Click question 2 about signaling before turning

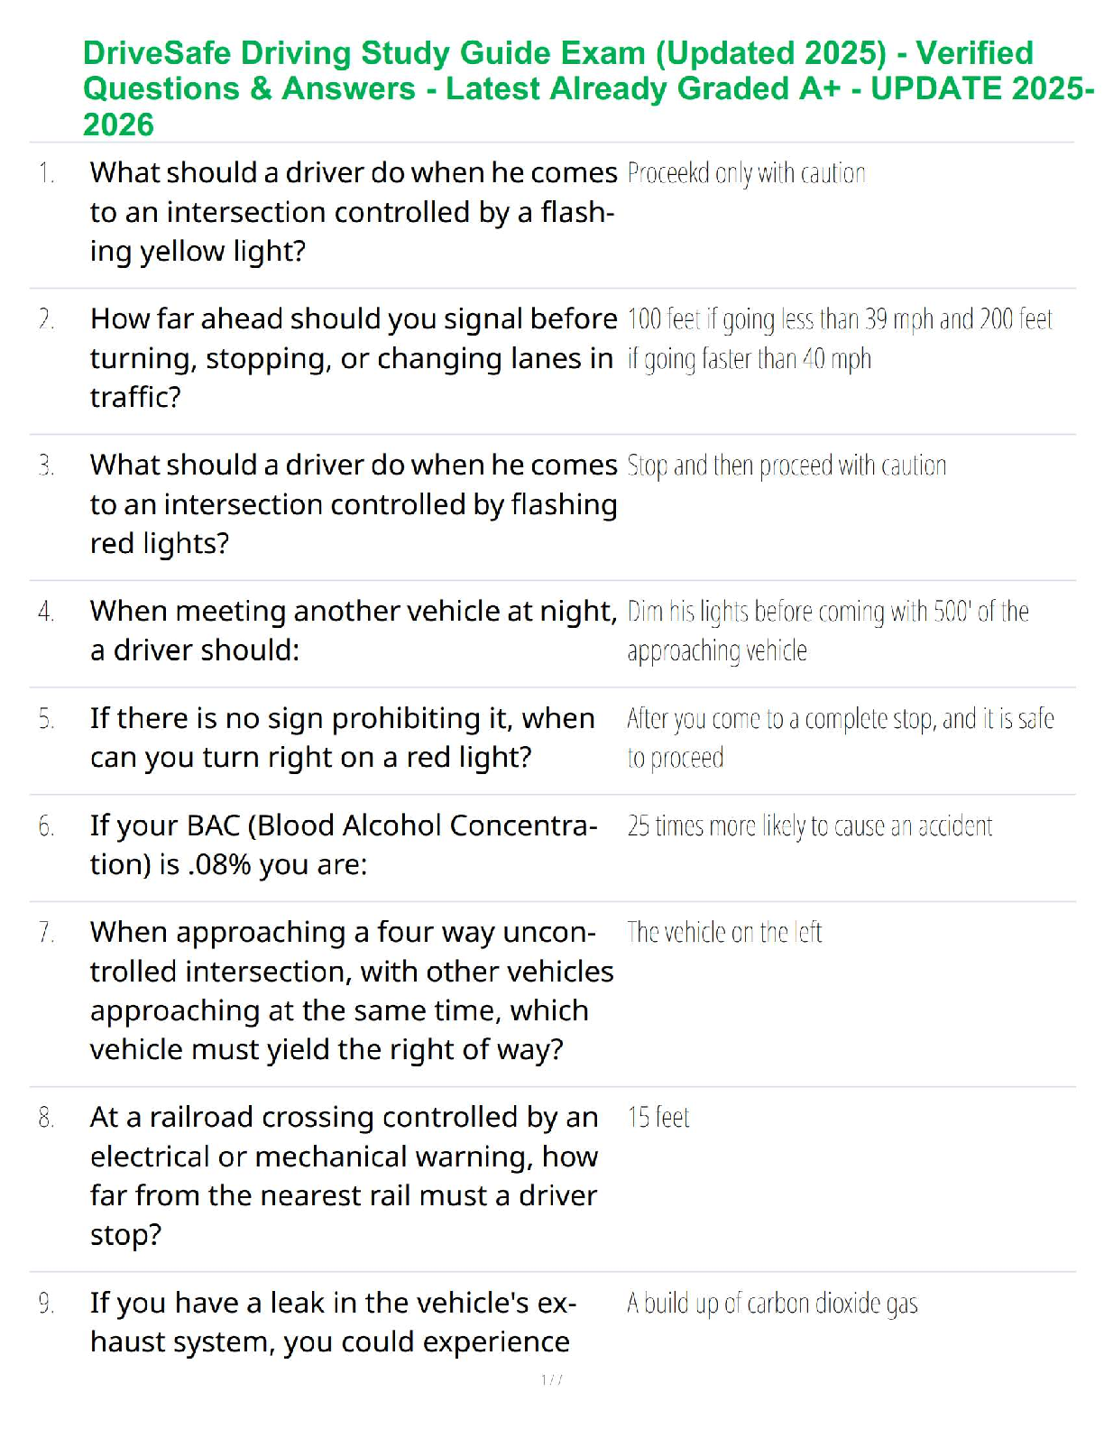[353, 358]
